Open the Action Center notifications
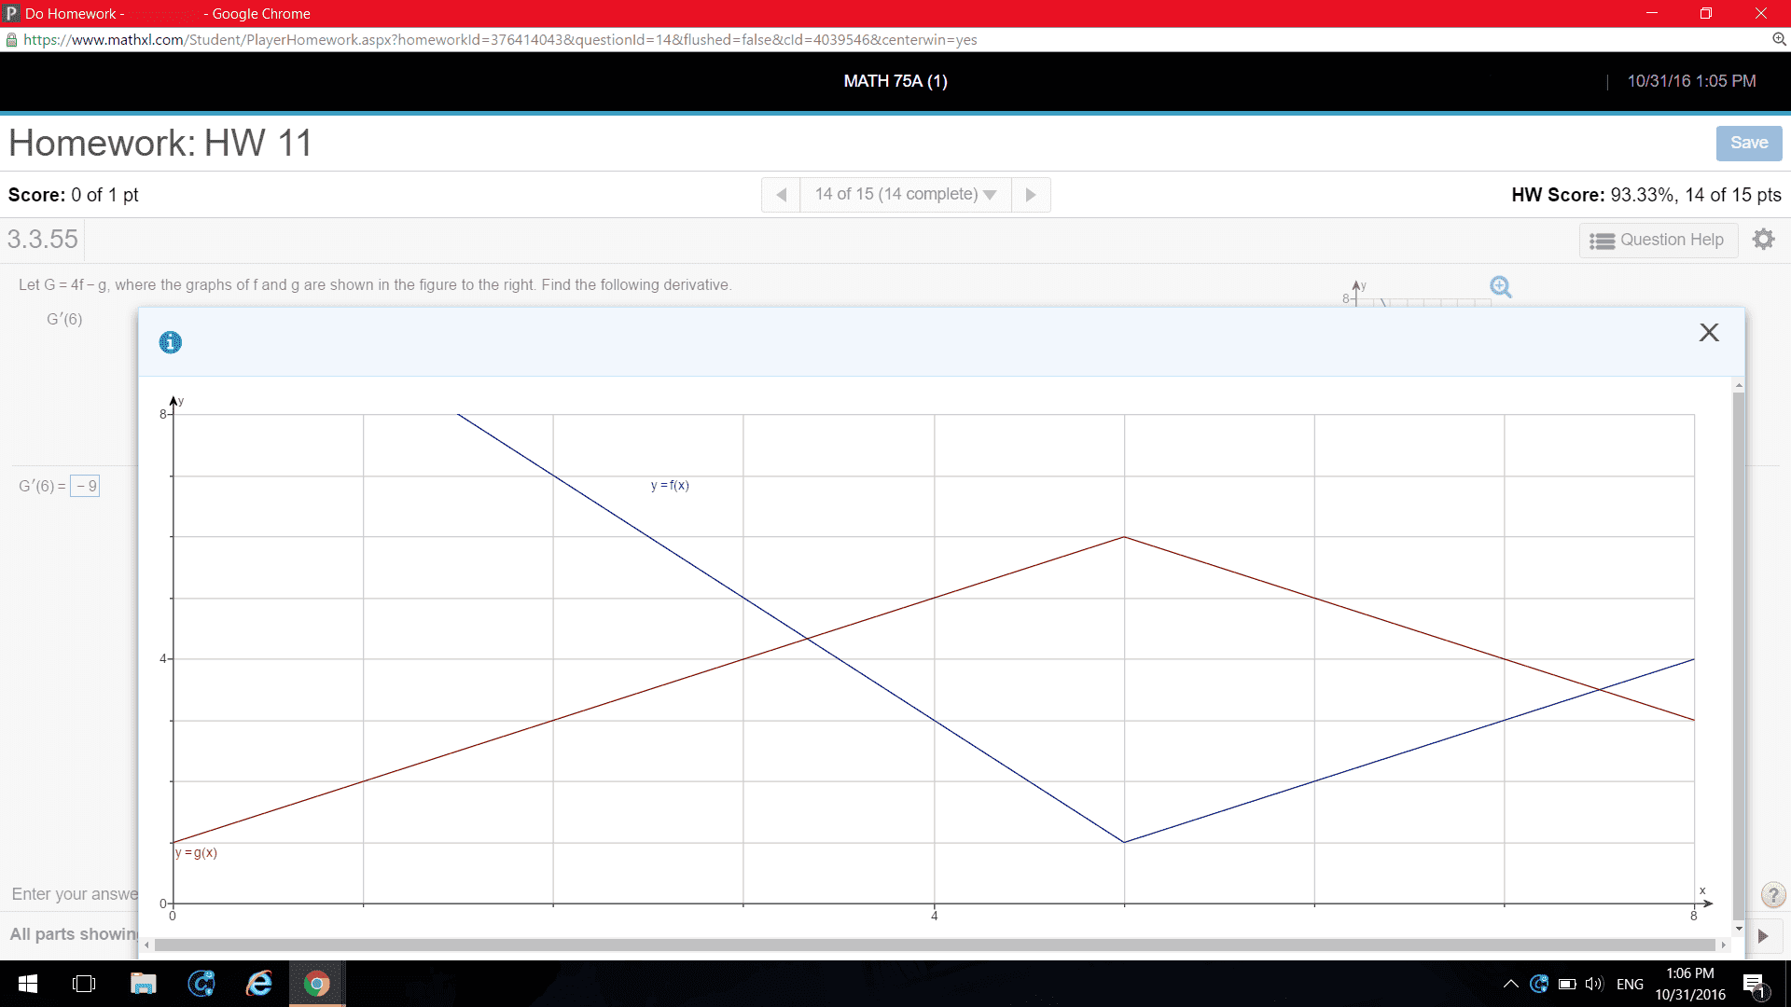This screenshot has height=1007, width=1791. pos(1754,984)
